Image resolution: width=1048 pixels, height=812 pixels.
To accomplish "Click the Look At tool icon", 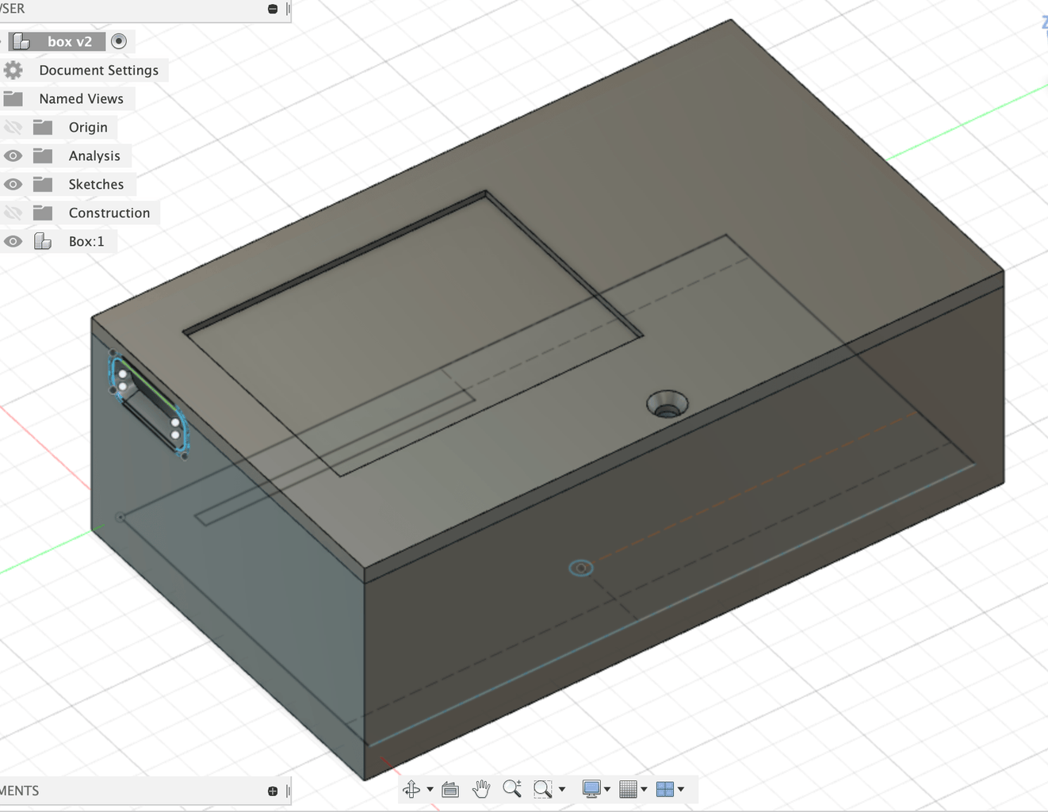I will pos(450,789).
